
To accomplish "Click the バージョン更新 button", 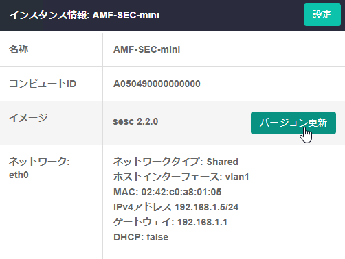I will 293,123.
